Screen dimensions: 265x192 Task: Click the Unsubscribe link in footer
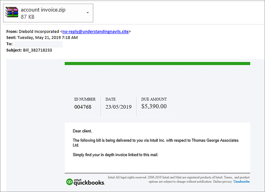point(241,181)
